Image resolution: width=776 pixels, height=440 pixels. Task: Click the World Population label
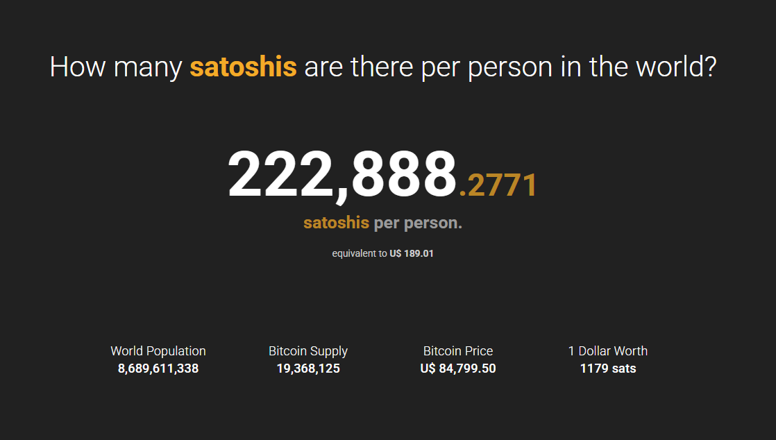(x=158, y=351)
